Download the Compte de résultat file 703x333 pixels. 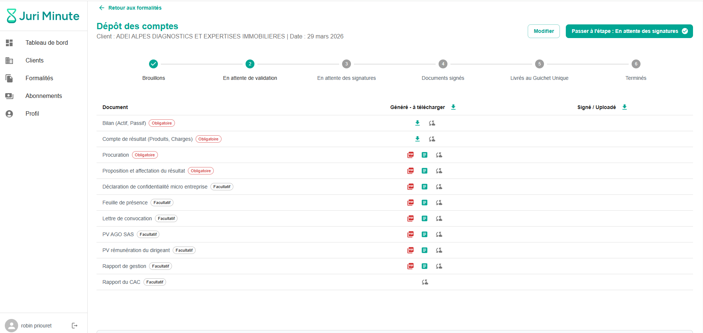click(x=417, y=139)
